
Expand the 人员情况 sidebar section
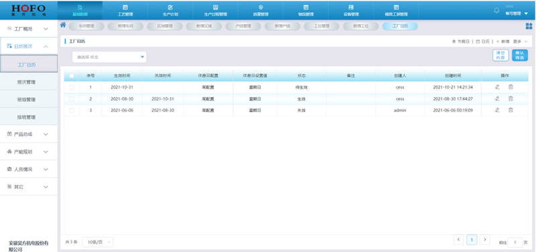(29, 170)
